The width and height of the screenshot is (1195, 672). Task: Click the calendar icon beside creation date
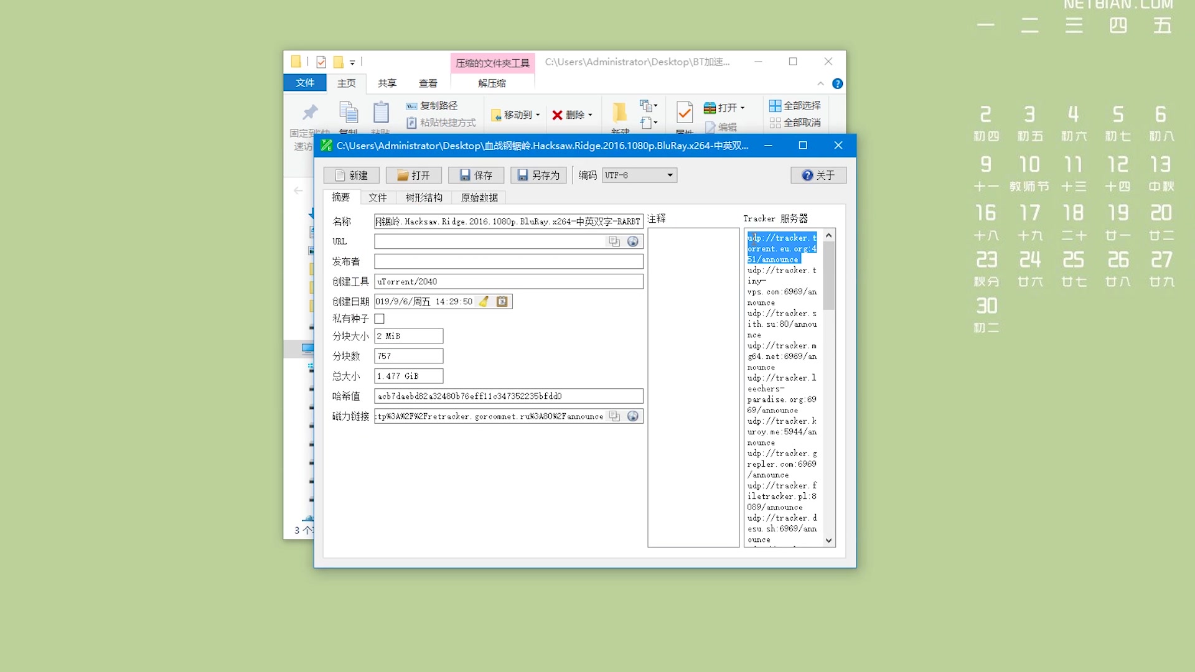pos(502,301)
